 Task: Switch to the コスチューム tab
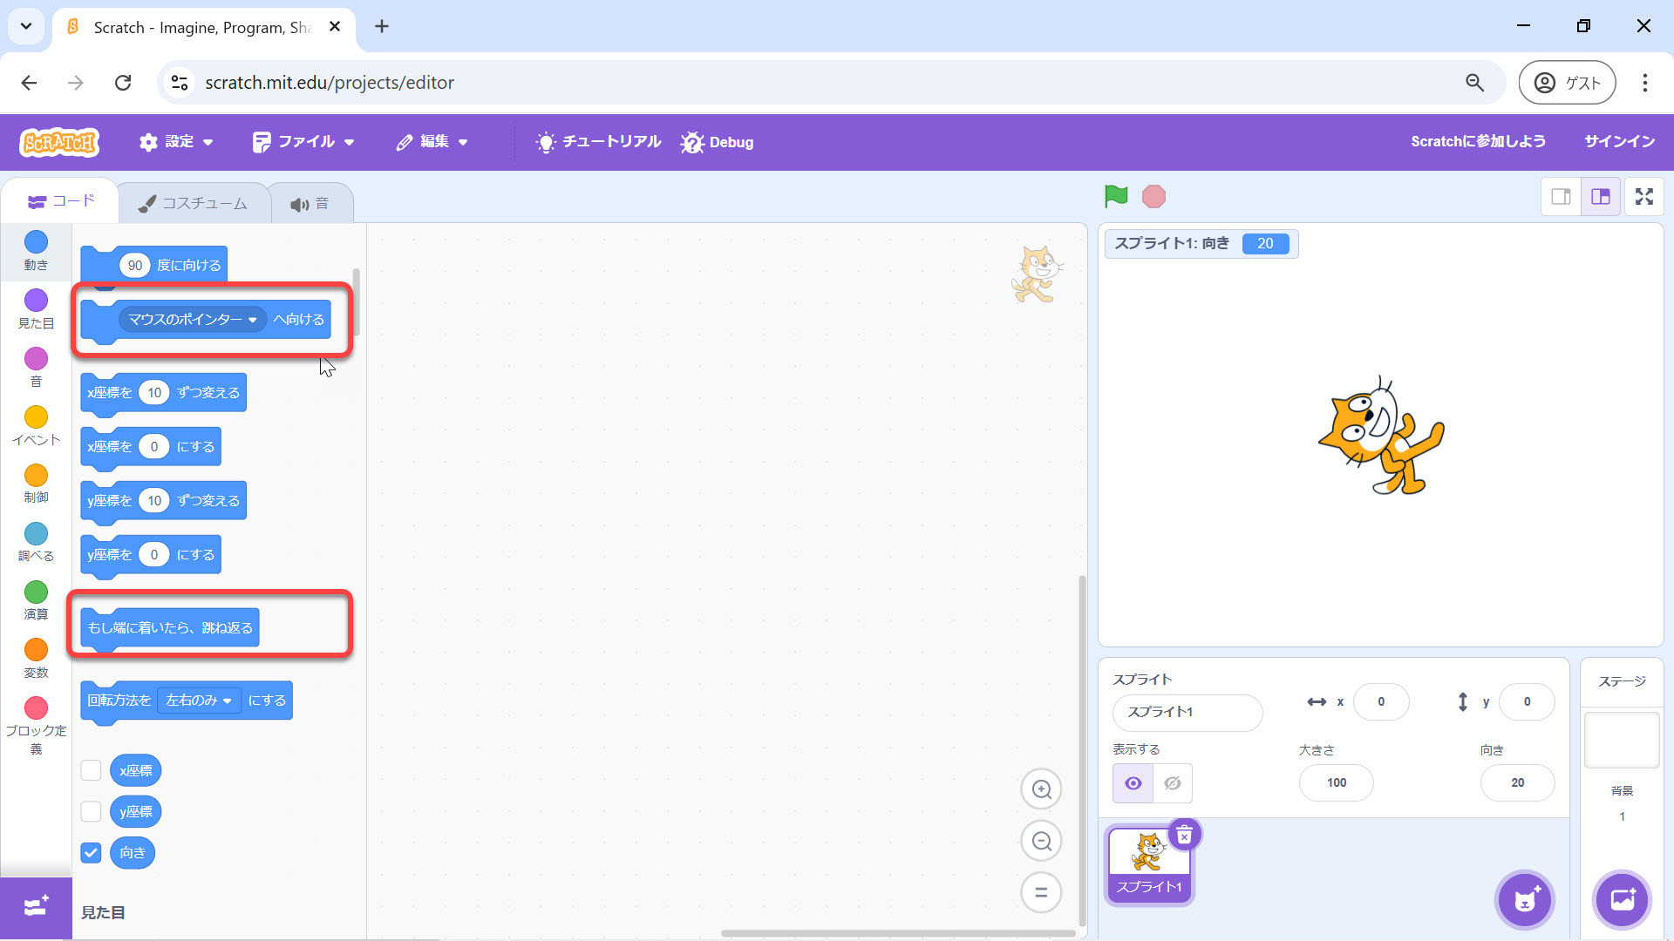194,203
